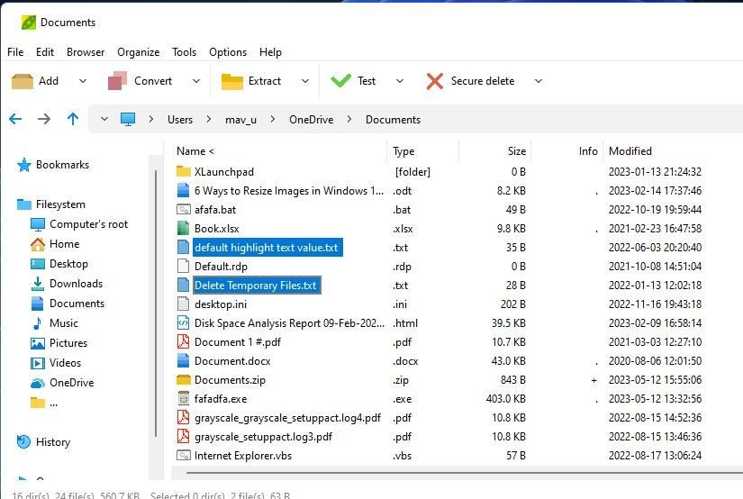Expand the chevron after mav_u in breadcrumb

tap(273, 119)
